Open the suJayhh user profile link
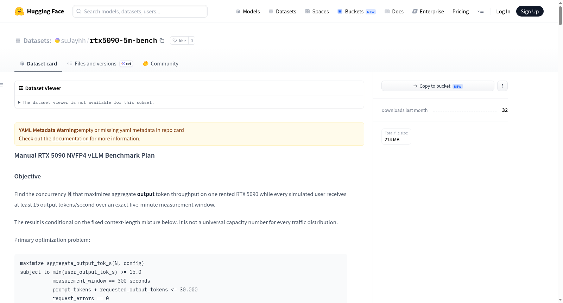563x303 pixels. point(73,40)
